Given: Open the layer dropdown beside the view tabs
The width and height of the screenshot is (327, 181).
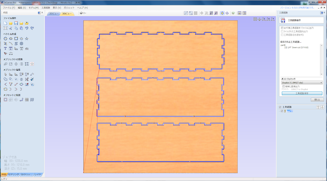Looking at the screenshot, I should (83, 13).
